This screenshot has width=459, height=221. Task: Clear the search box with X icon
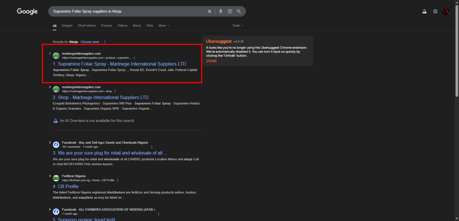[x=209, y=11]
